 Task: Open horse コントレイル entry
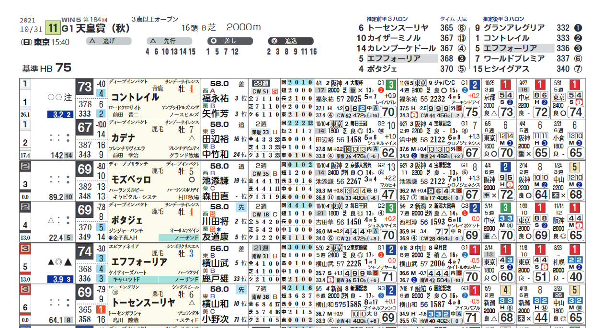[135, 98]
